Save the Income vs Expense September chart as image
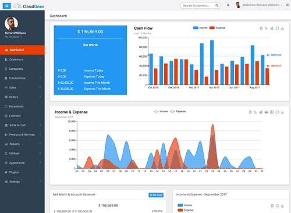 (282, 206)
